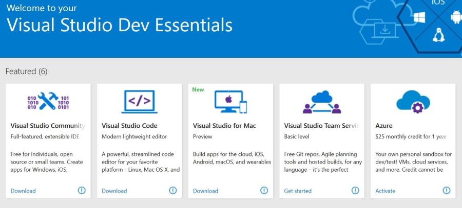Click 'Welcome to your' banner text
The image size is (462, 208).
[42, 8]
